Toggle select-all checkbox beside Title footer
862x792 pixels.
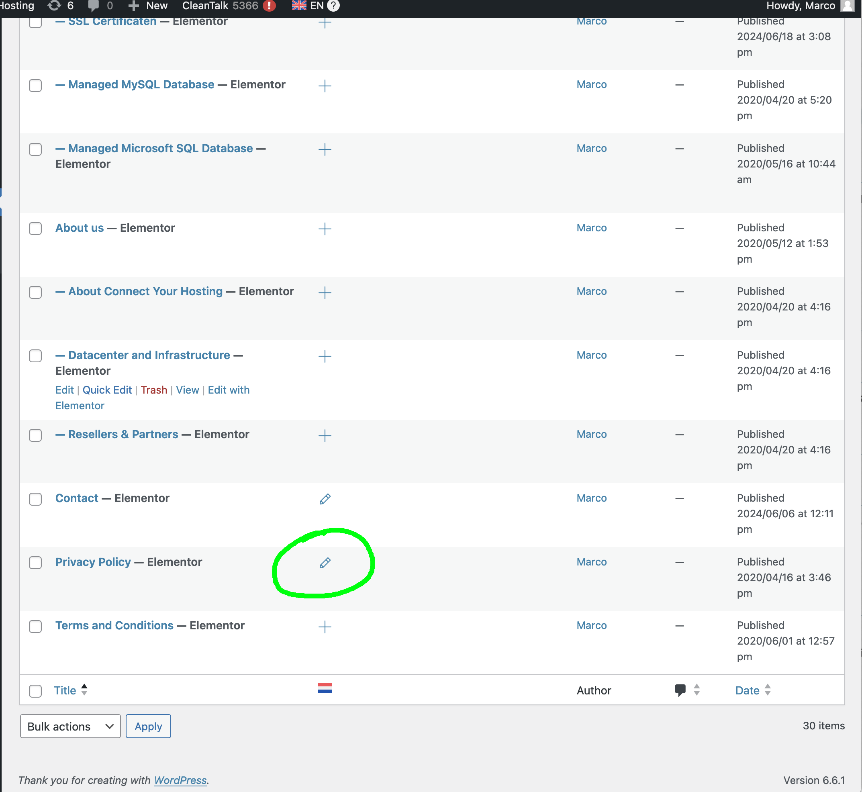click(35, 691)
